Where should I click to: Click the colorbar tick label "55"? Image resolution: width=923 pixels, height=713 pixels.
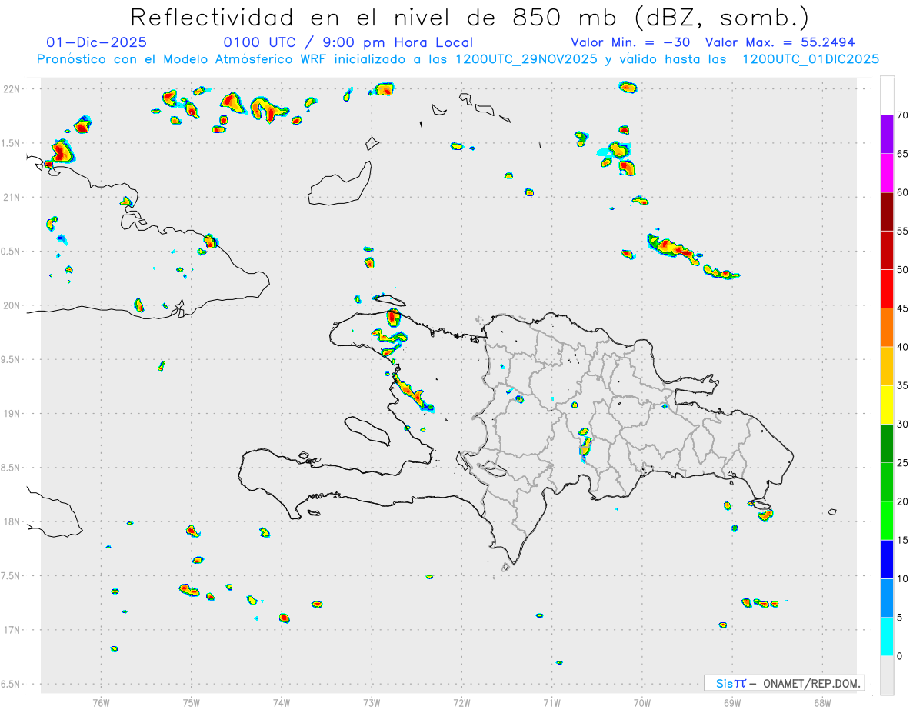point(903,231)
